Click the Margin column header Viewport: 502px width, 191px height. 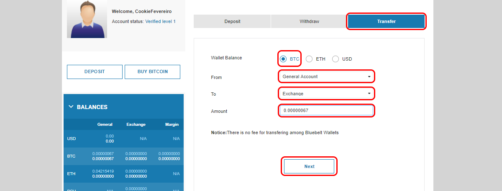[x=172, y=125]
